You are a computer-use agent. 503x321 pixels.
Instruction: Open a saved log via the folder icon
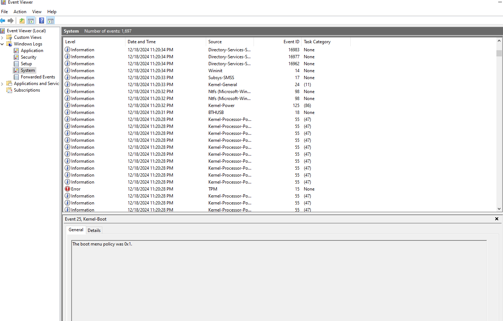[x=22, y=21]
